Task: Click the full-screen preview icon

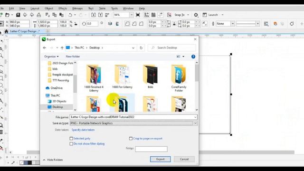Action: 138,15
